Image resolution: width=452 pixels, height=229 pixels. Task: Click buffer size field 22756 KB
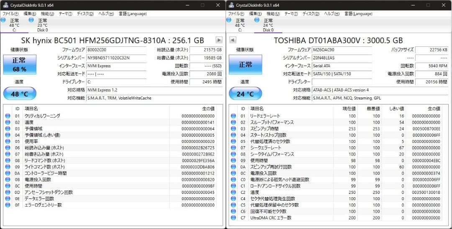432,50
